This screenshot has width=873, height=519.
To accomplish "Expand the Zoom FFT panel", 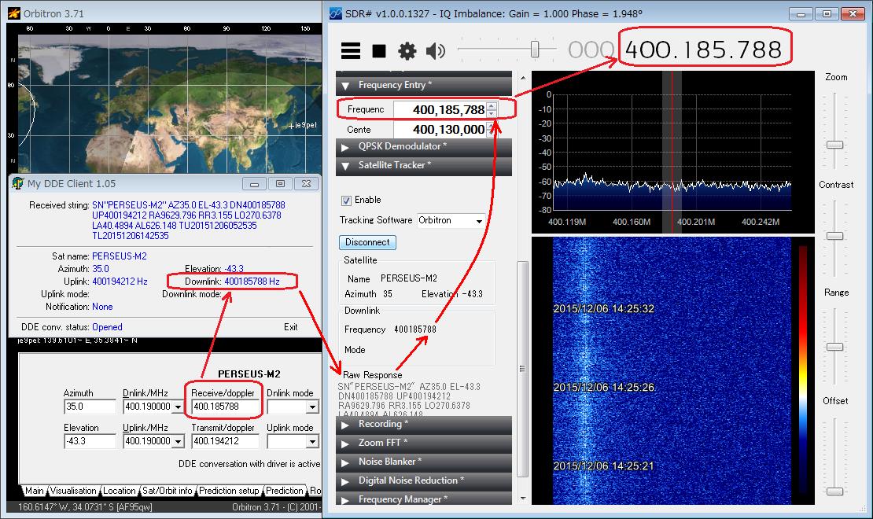I will [x=424, y=444].
